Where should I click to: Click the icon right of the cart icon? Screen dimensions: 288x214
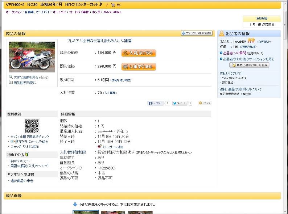[119, 5]
